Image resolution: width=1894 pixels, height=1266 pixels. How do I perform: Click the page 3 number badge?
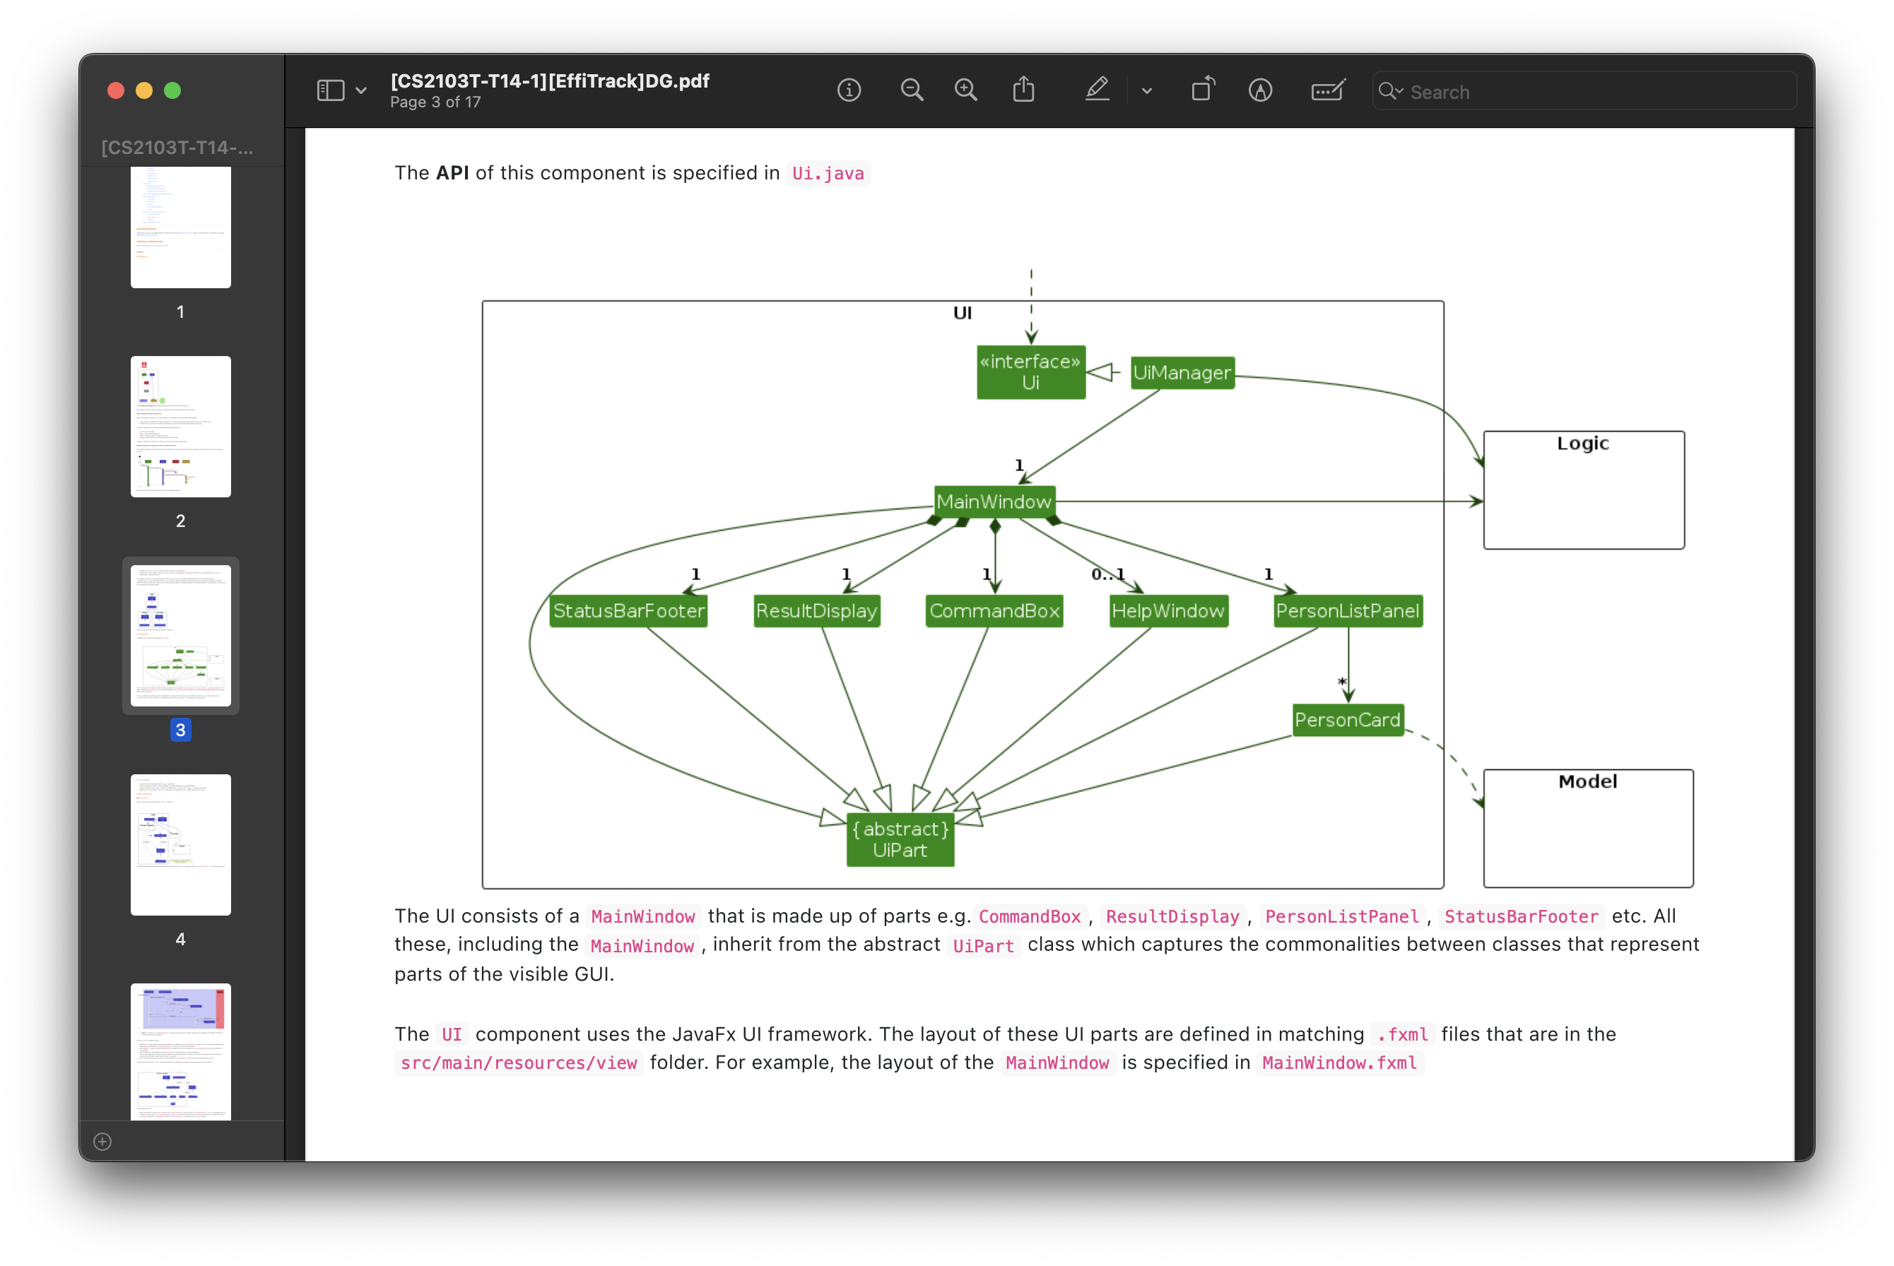[x=181, y=730]
